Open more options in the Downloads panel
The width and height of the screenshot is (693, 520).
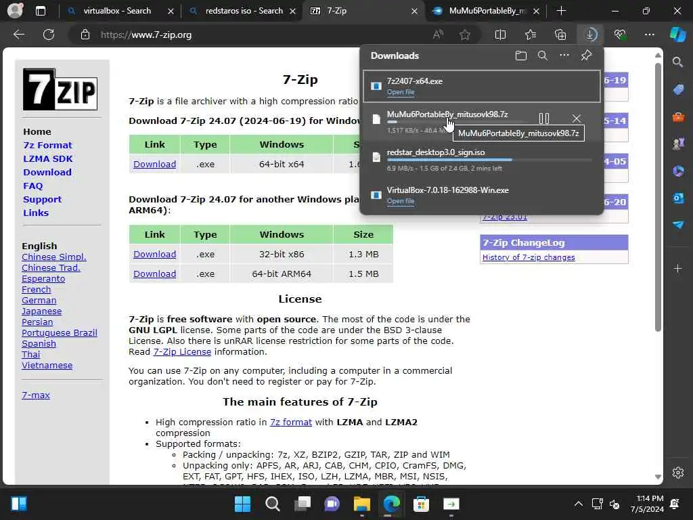(564, 56)
